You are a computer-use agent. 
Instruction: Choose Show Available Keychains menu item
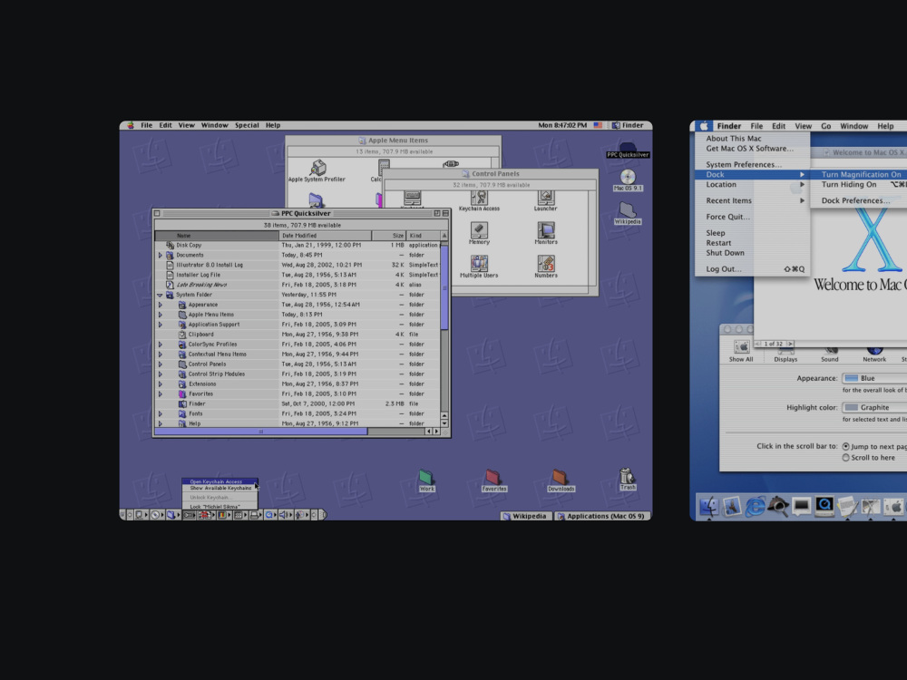pos(219,488)
